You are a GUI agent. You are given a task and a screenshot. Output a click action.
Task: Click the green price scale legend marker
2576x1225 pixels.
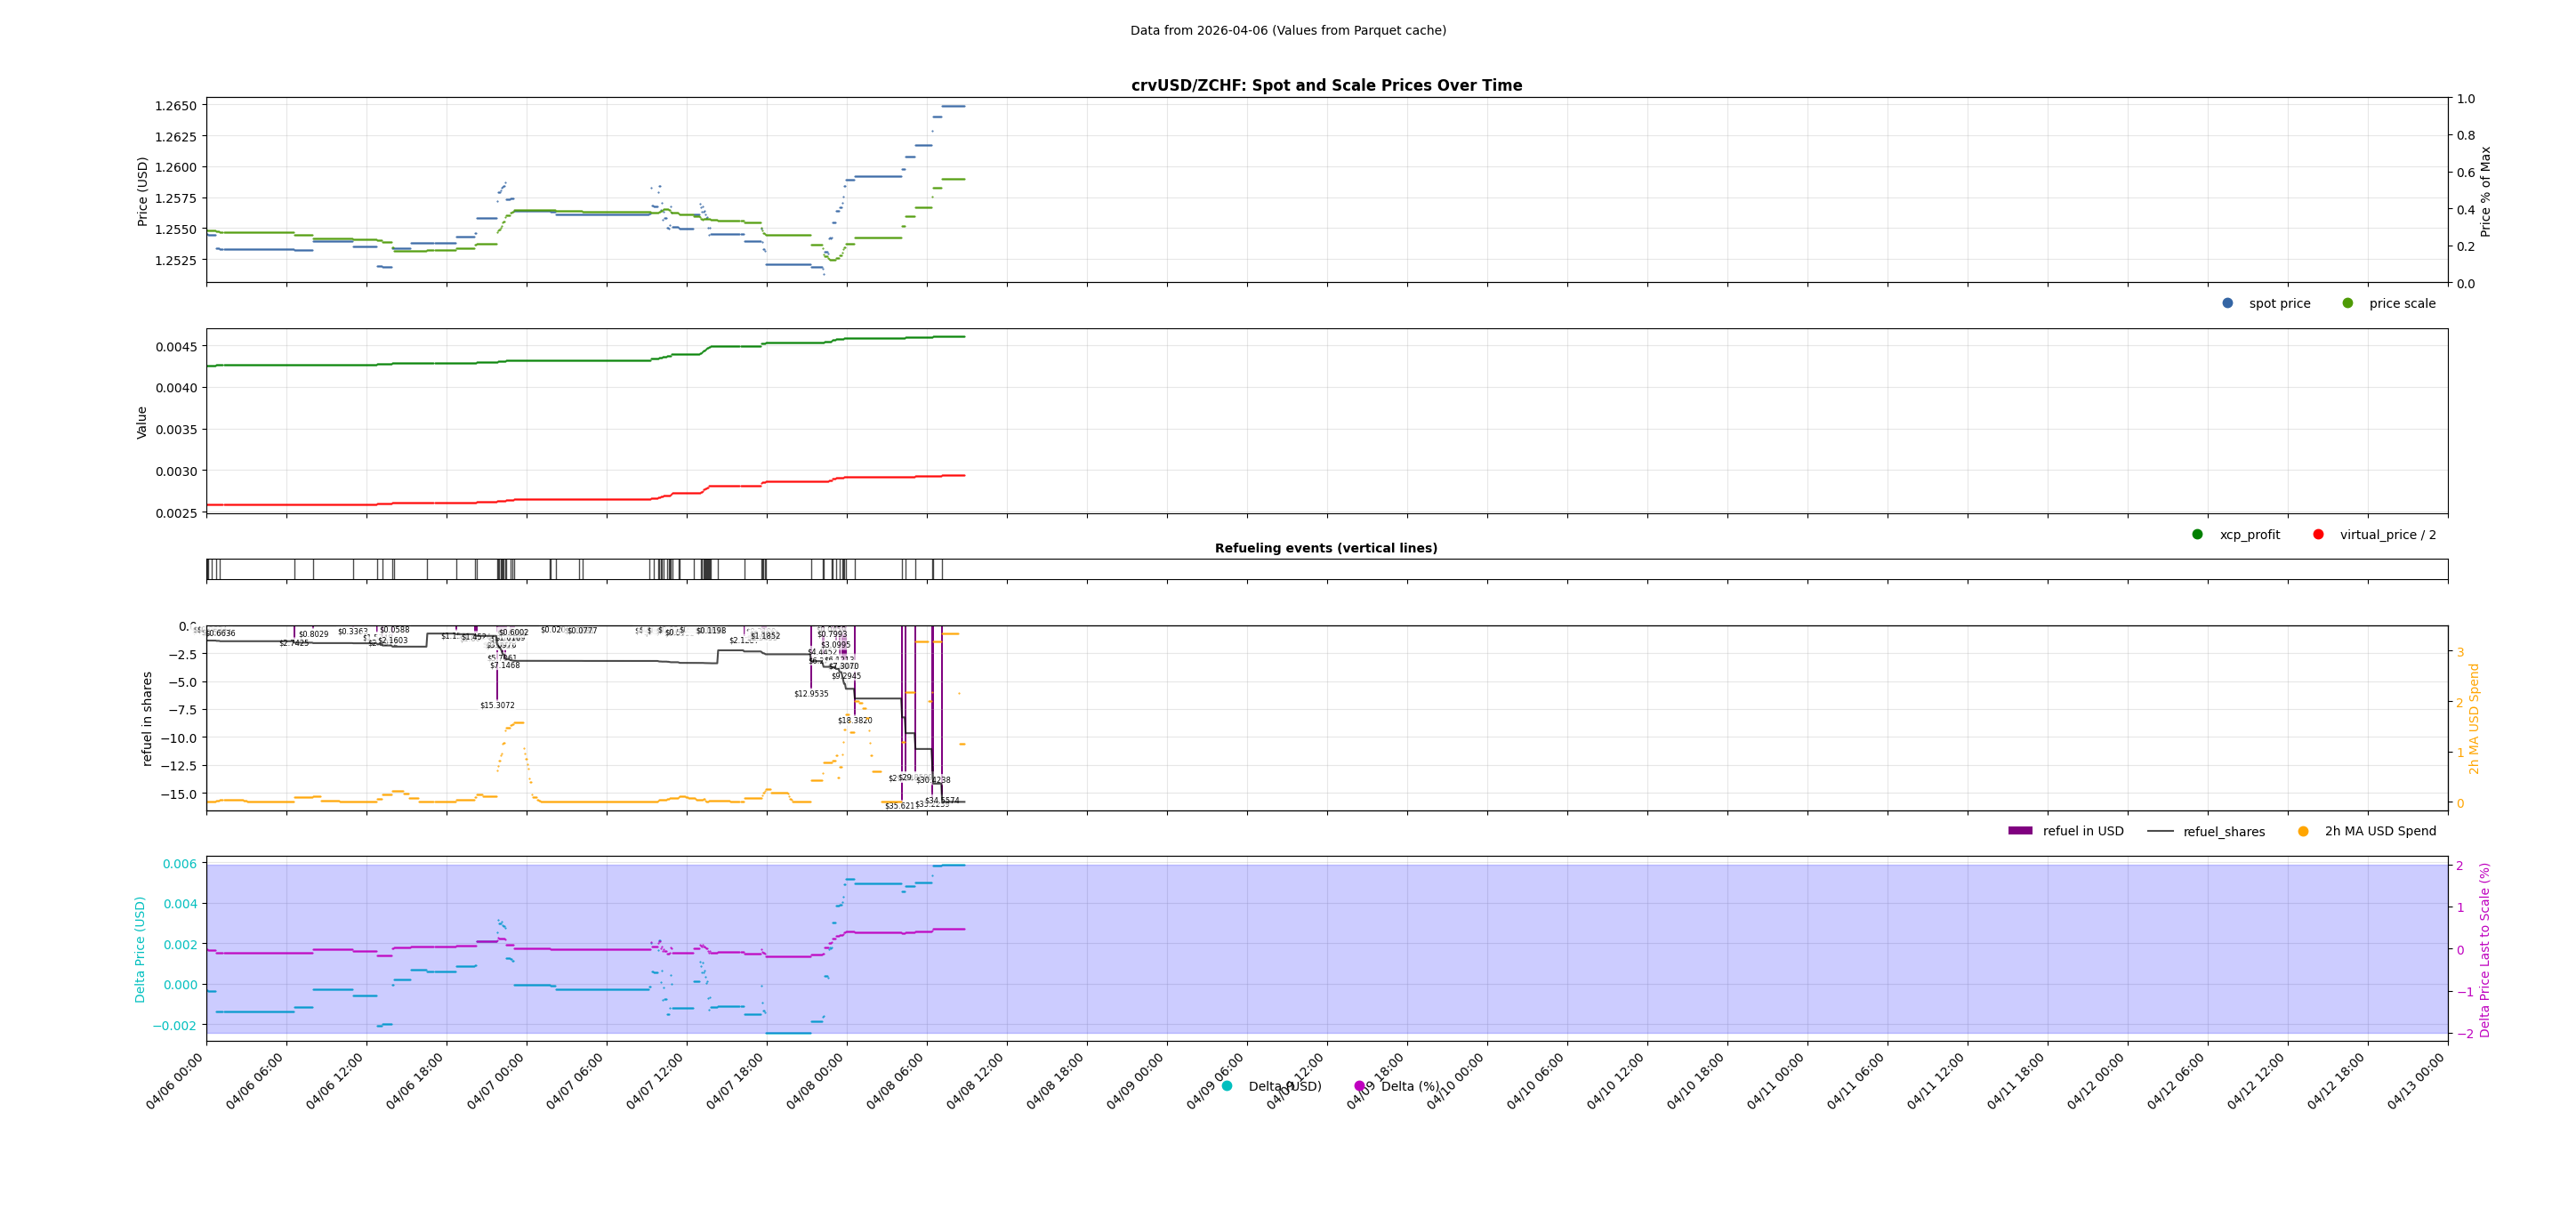2350,303
